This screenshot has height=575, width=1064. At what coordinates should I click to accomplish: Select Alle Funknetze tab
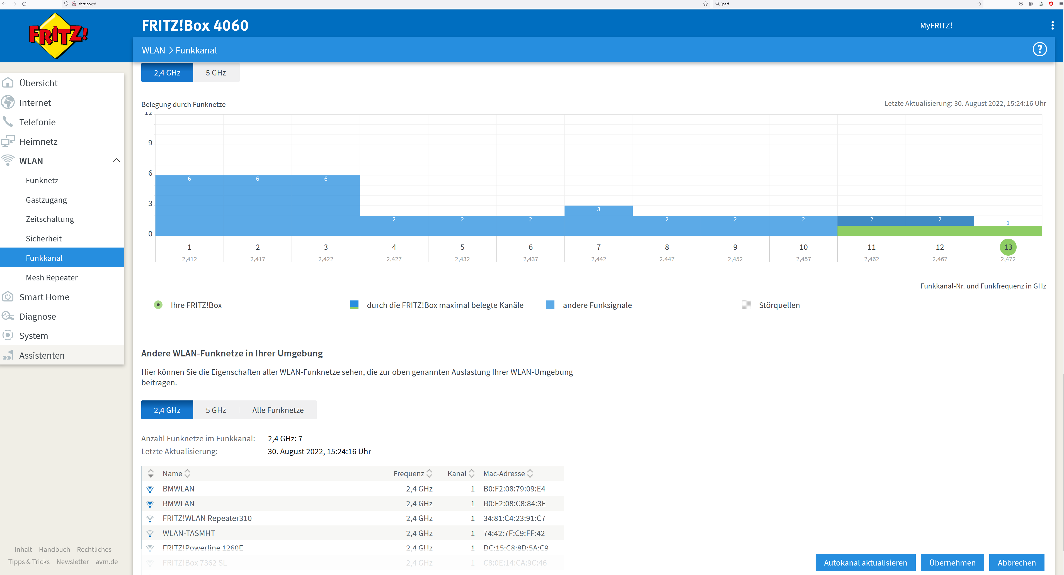click(x=278, y=410)
